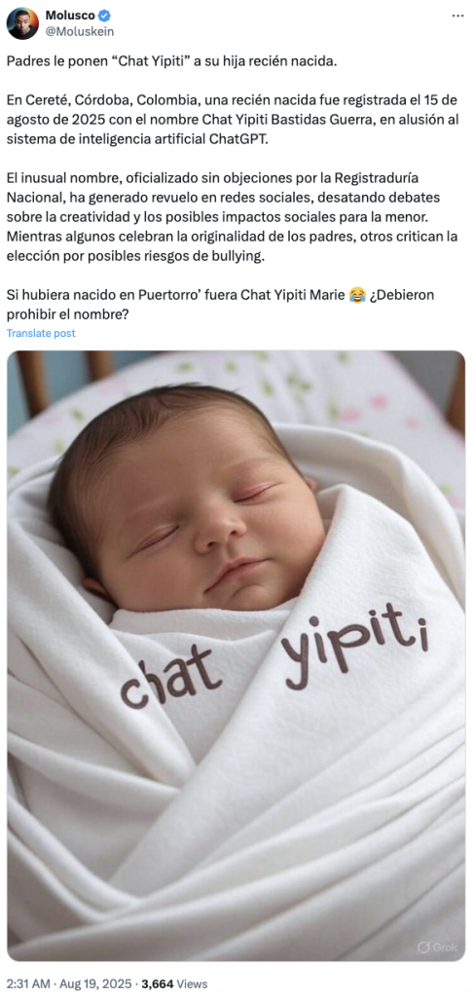The image size is (474, 997).
Task: Select the Translate post link
Action: (x=41, y=333)
